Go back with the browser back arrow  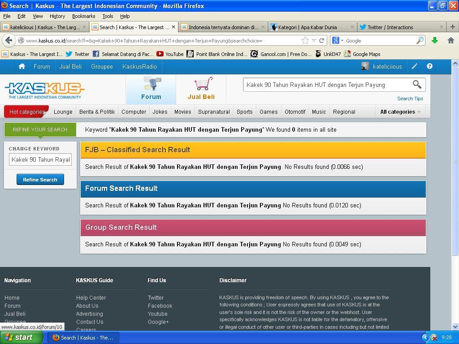(x=9, y=40)
